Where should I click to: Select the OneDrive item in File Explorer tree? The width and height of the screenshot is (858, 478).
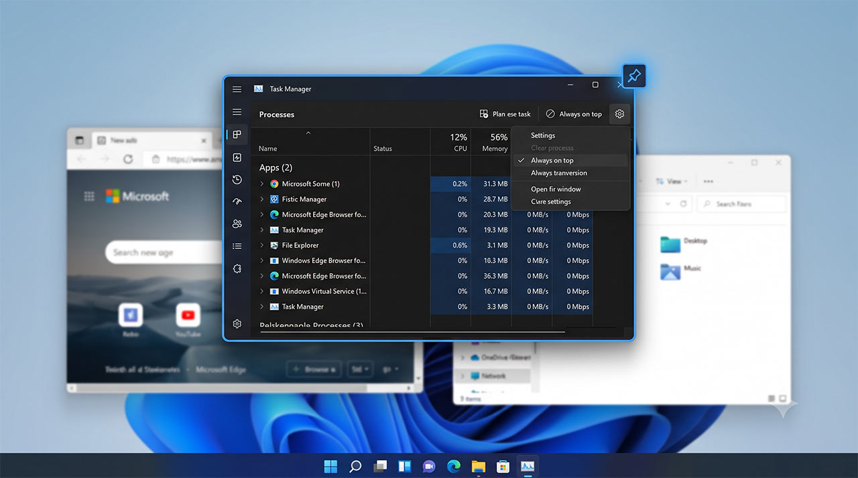499,357
